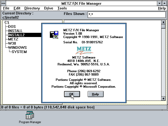Open the File menu
168x126 pixels.
click(6, 8)
